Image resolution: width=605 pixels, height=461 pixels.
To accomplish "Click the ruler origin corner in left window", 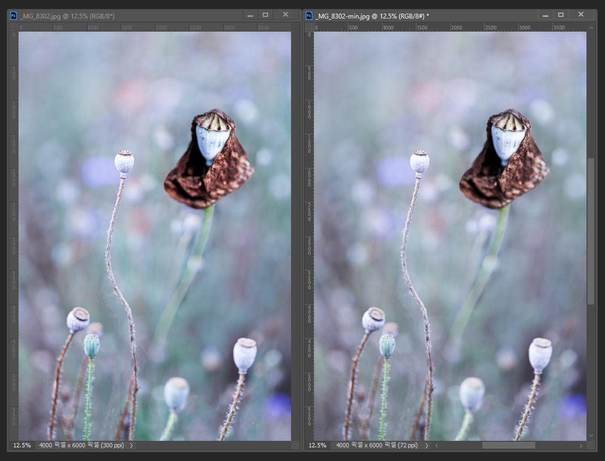I will (14, 27).
